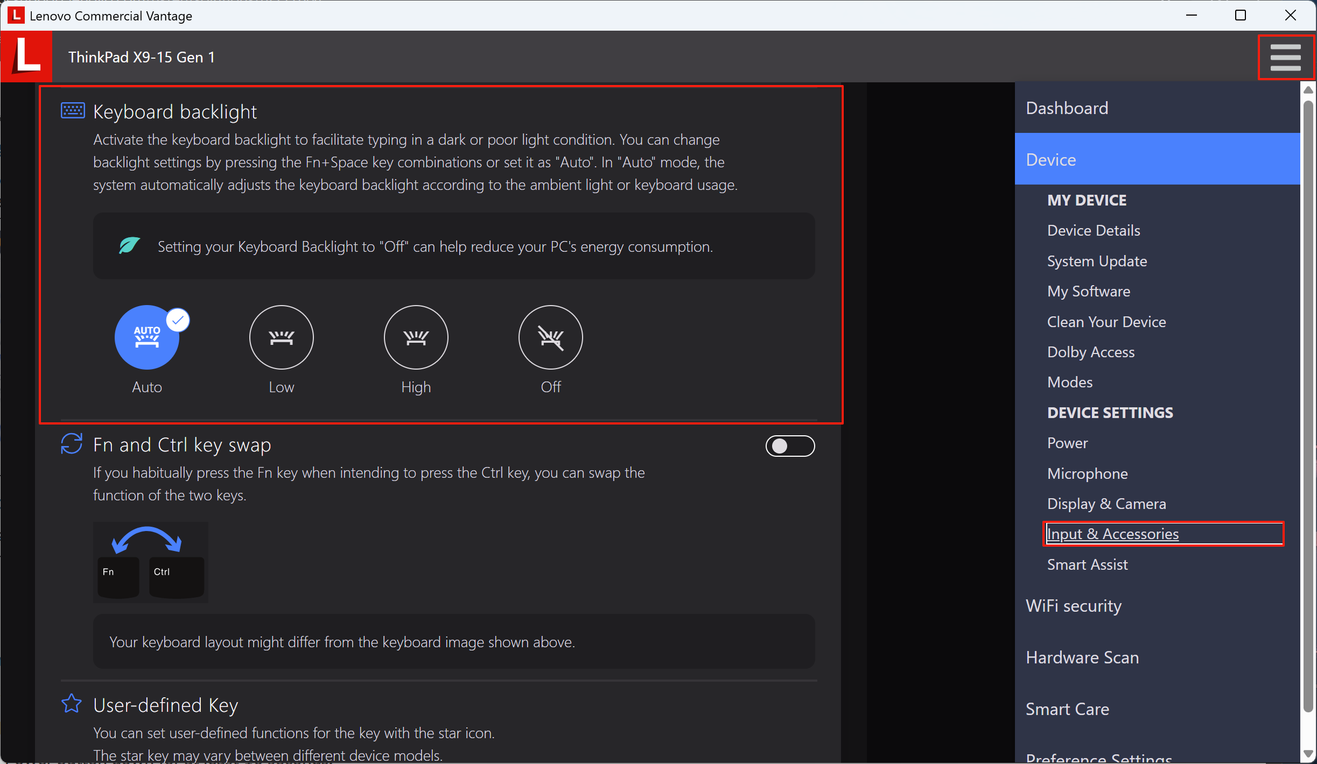Click the Keyboard backlight keyboard icon

point(73,111)
